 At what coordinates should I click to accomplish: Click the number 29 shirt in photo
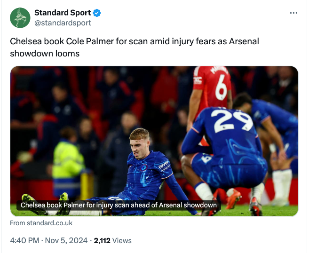[231, 121]
